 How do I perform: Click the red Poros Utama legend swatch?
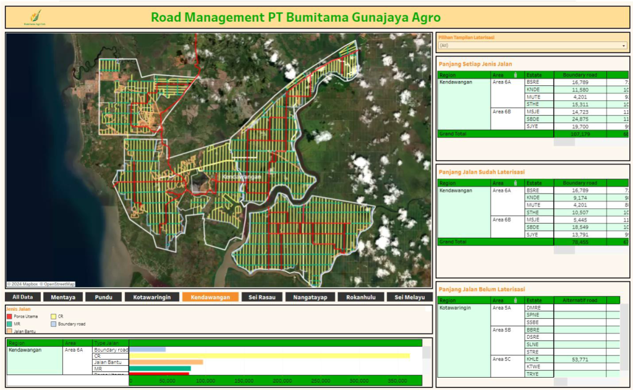10,317
